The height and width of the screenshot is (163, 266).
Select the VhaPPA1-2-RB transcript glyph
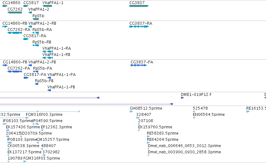(30, 27)
